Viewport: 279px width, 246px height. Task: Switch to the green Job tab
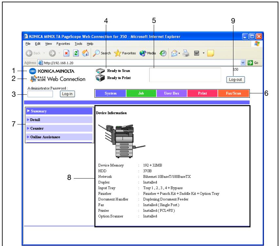tap(141, 93)
